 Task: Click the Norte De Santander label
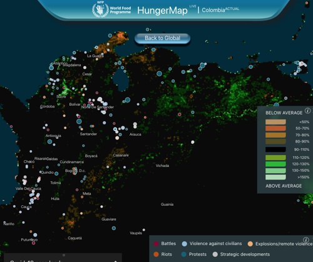click(98, 107)
